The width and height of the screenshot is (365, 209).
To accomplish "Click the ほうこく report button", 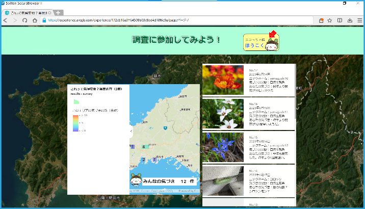I will pyautogui.click(x=261, y=42).
